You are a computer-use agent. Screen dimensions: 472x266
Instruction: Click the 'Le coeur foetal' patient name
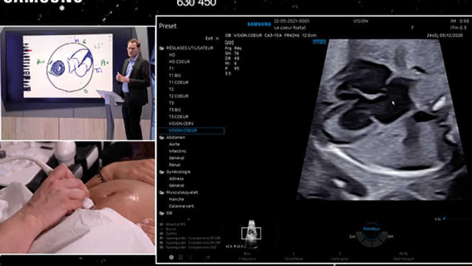[x=290, y=28]
